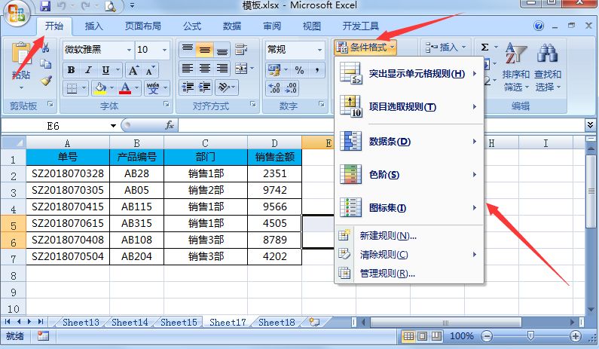Click the AutoSum sigma icon
This screenshot has width=599, height=349.
[484, 47]
